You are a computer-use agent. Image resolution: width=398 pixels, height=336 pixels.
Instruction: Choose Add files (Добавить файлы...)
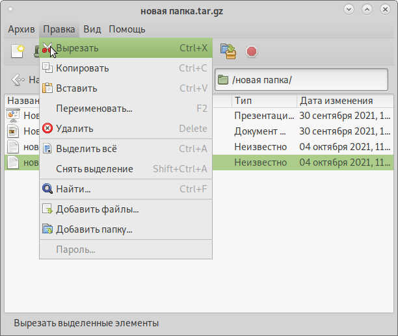[x=97, y=209]
